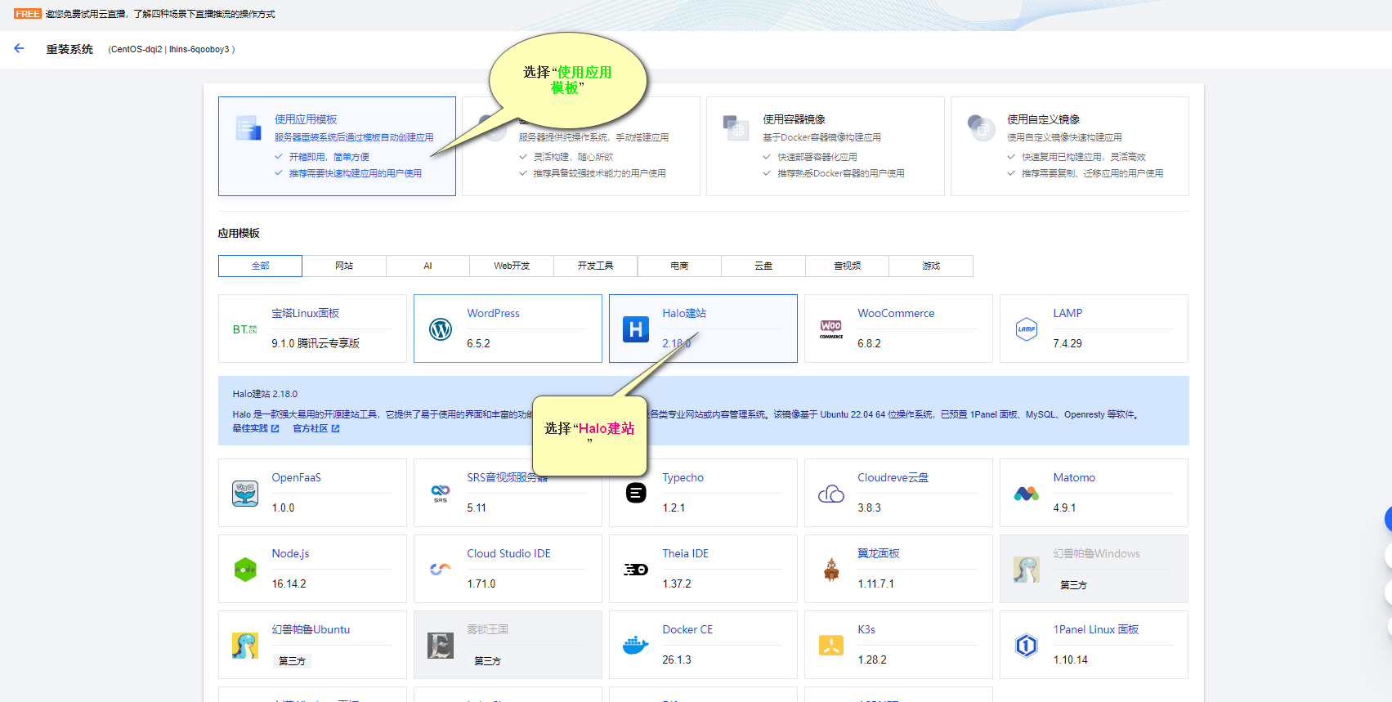Select the 1Panel Linux 面板 title
1392x702 pixels.
pos(1095,629)
